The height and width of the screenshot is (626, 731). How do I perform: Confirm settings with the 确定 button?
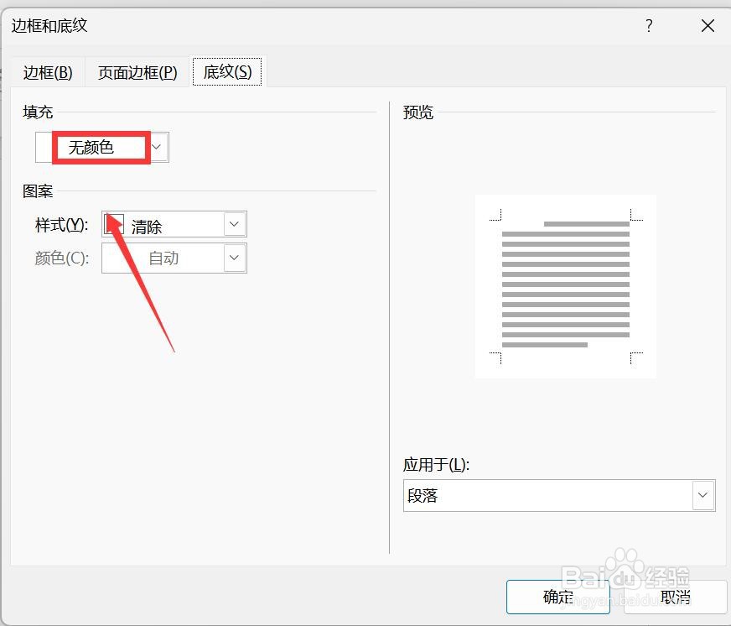(x=557, y=597)
